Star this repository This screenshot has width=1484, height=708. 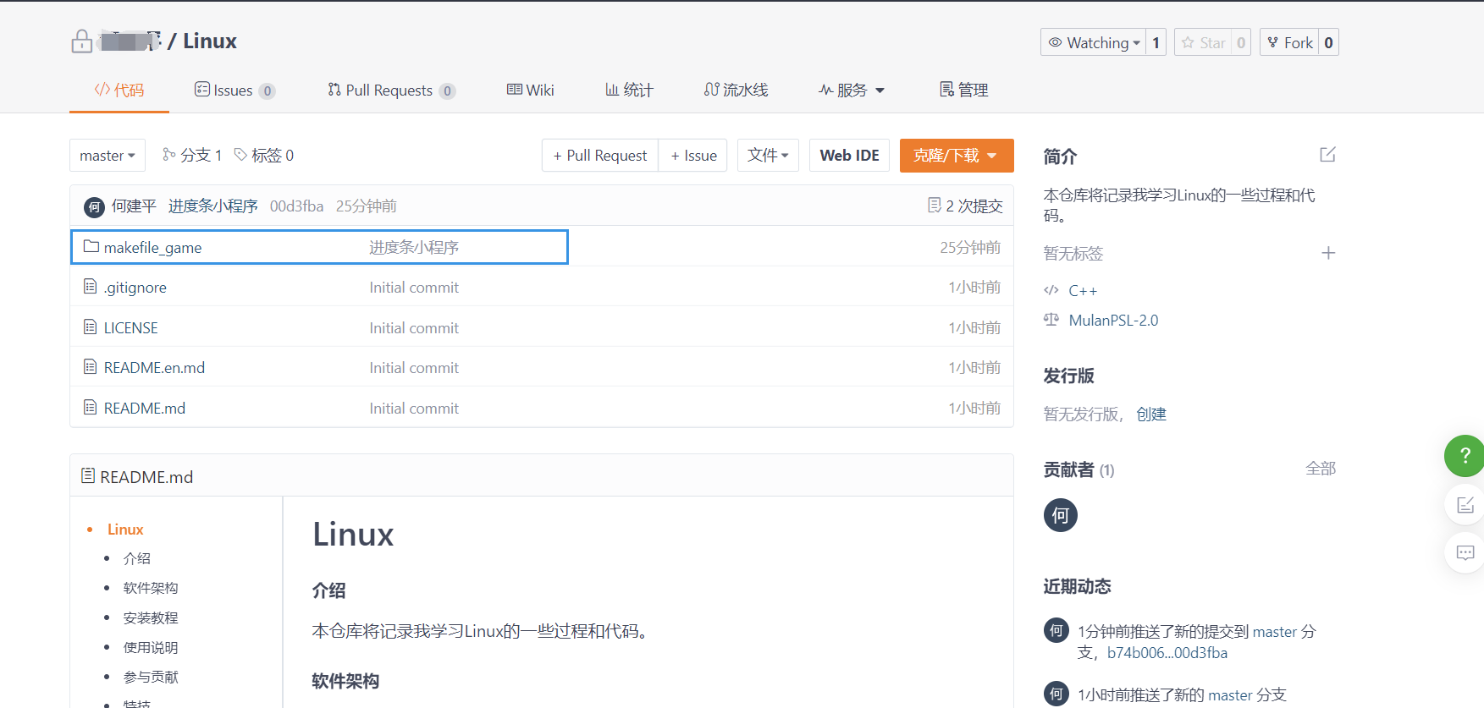[x=1203, y=42]
